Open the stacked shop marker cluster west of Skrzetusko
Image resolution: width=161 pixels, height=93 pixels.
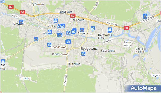tap(74, 31)
